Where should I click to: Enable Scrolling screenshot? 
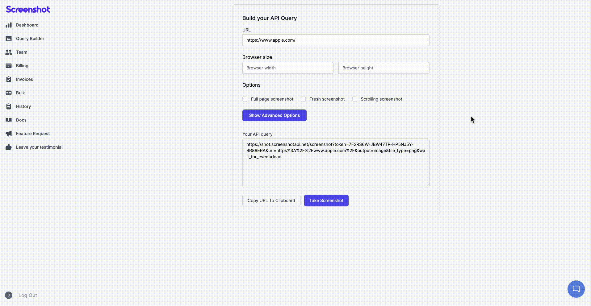coord(354,99)
